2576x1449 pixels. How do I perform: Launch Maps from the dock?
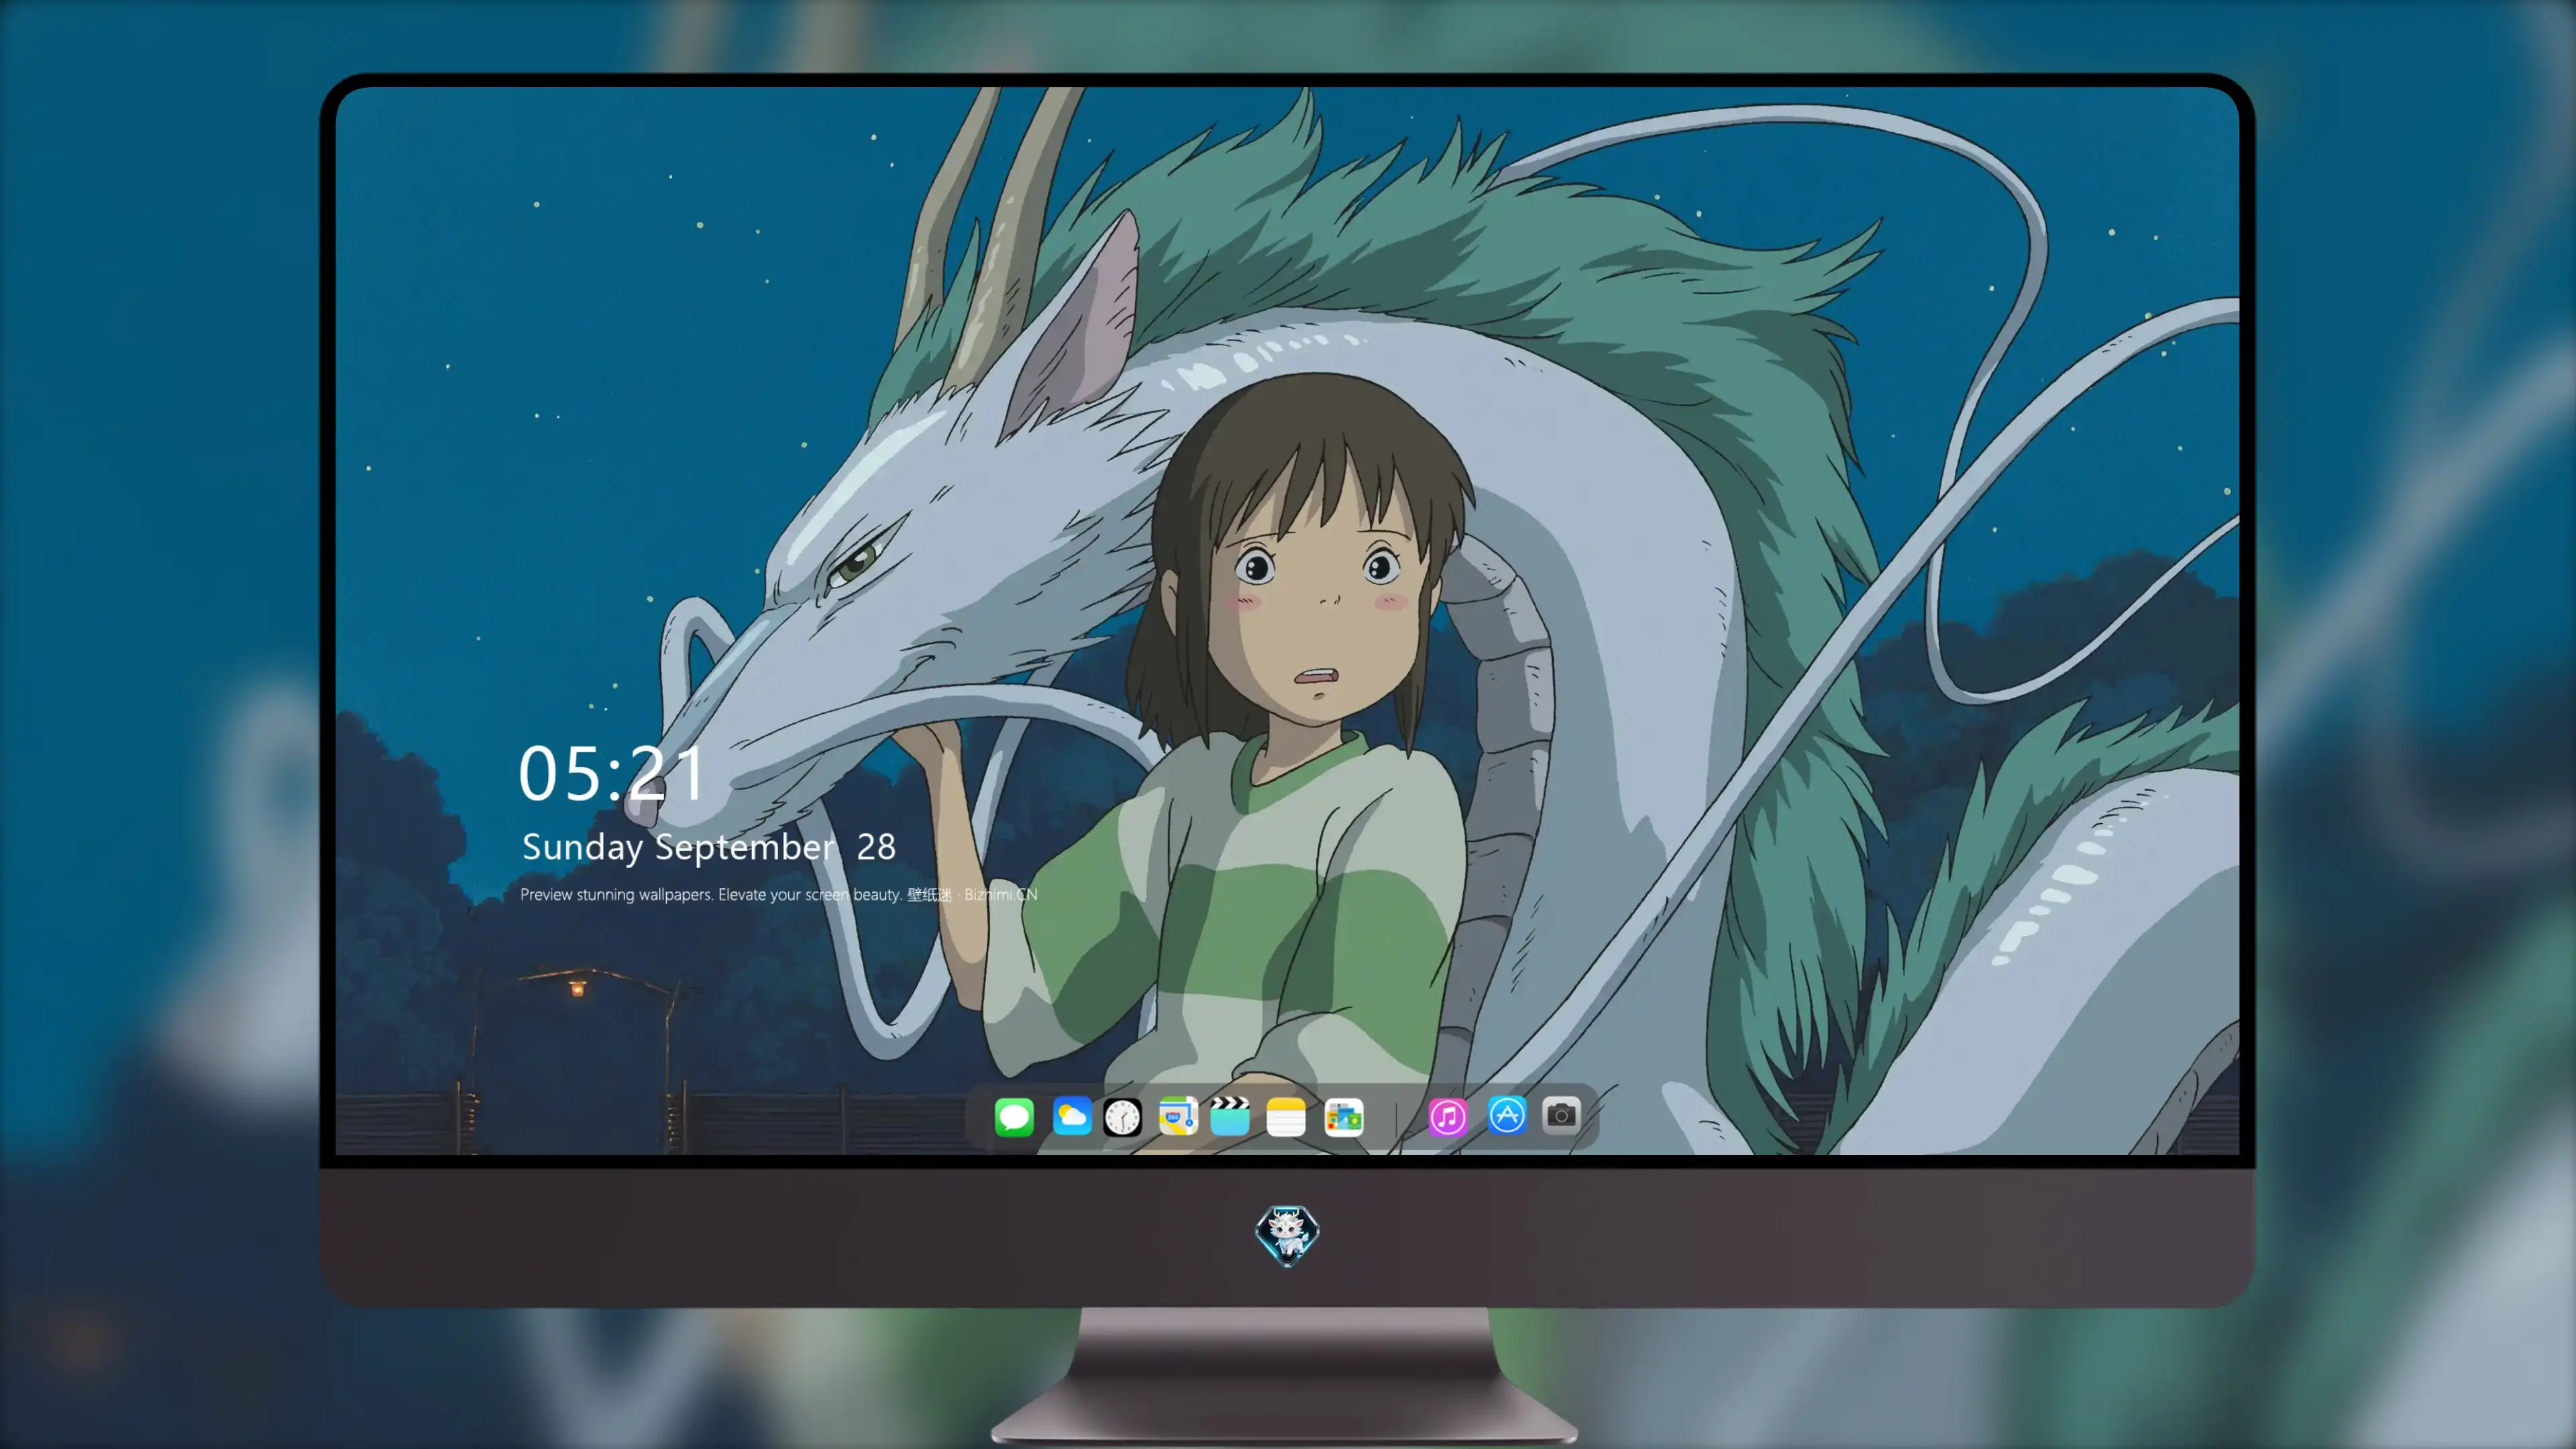[1178, 1117]
